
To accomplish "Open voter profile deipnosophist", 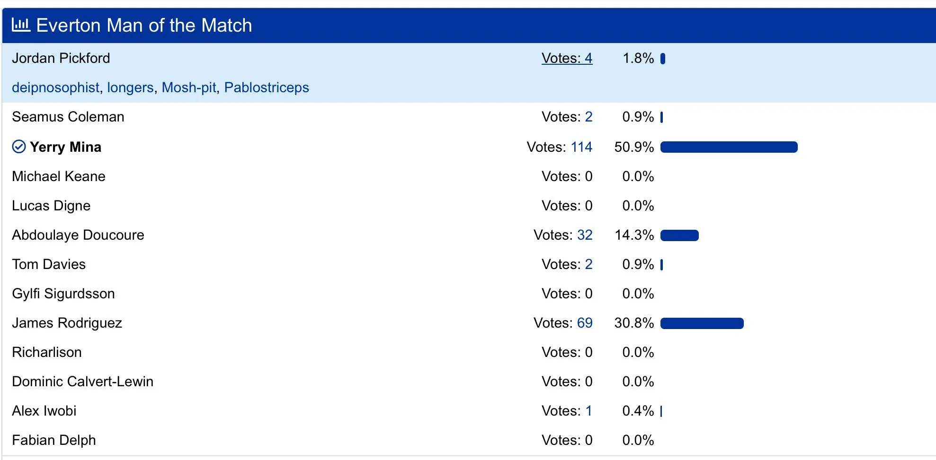I will pyautogui.click(x=55, y=87).
